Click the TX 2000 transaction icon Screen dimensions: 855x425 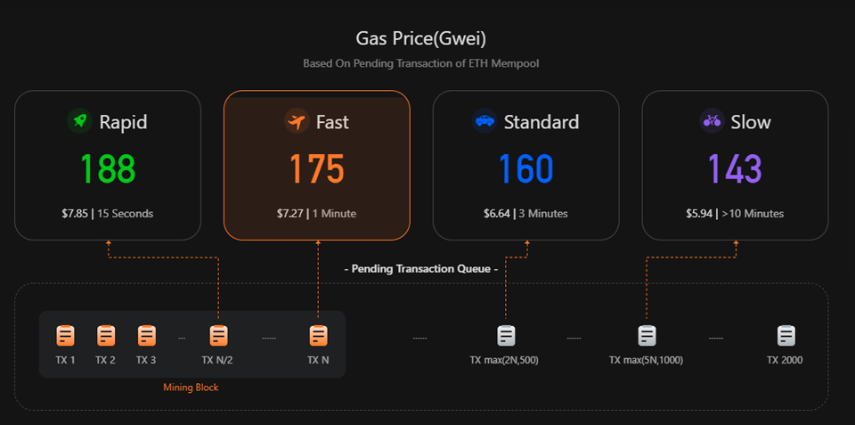(x=786, y=336)
